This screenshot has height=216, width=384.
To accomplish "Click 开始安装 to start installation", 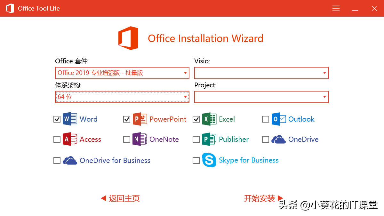I will 264,198.
